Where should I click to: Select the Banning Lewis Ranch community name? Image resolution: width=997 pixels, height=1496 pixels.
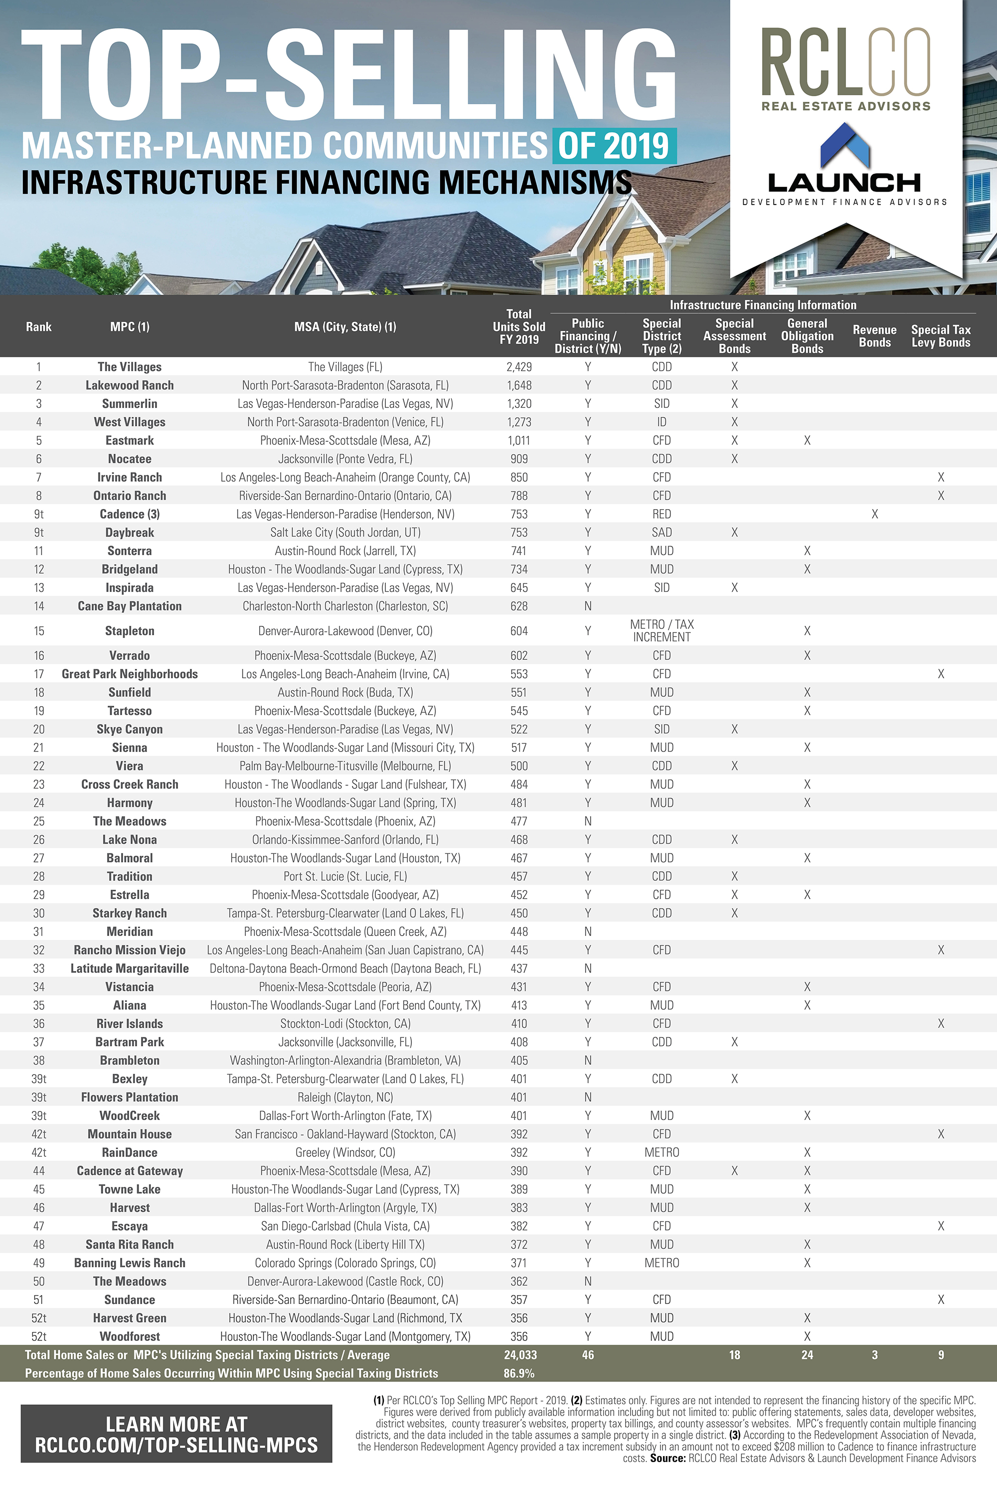coord(130,1264)
